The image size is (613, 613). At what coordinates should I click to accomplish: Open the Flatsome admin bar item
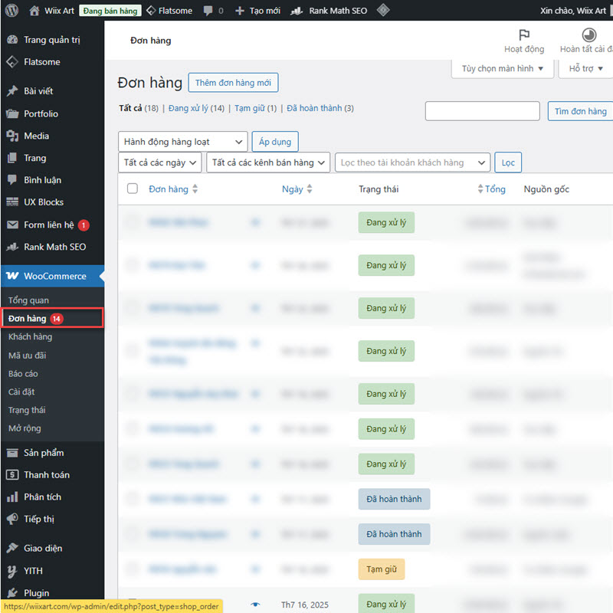pos(169,11)
